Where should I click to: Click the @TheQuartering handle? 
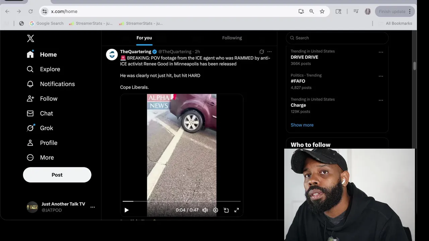[175, 52]
